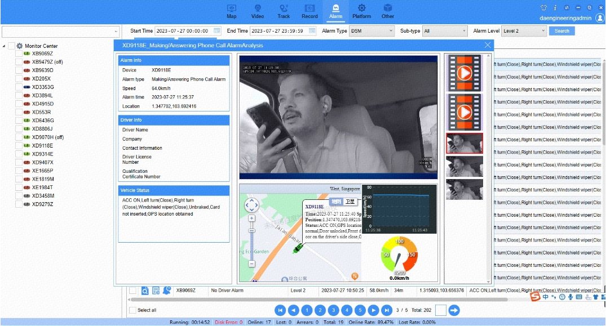The image size is (606, 326).
Task: Click document icon in XB9069Z alarm row
Action: [x=156, y=291]
